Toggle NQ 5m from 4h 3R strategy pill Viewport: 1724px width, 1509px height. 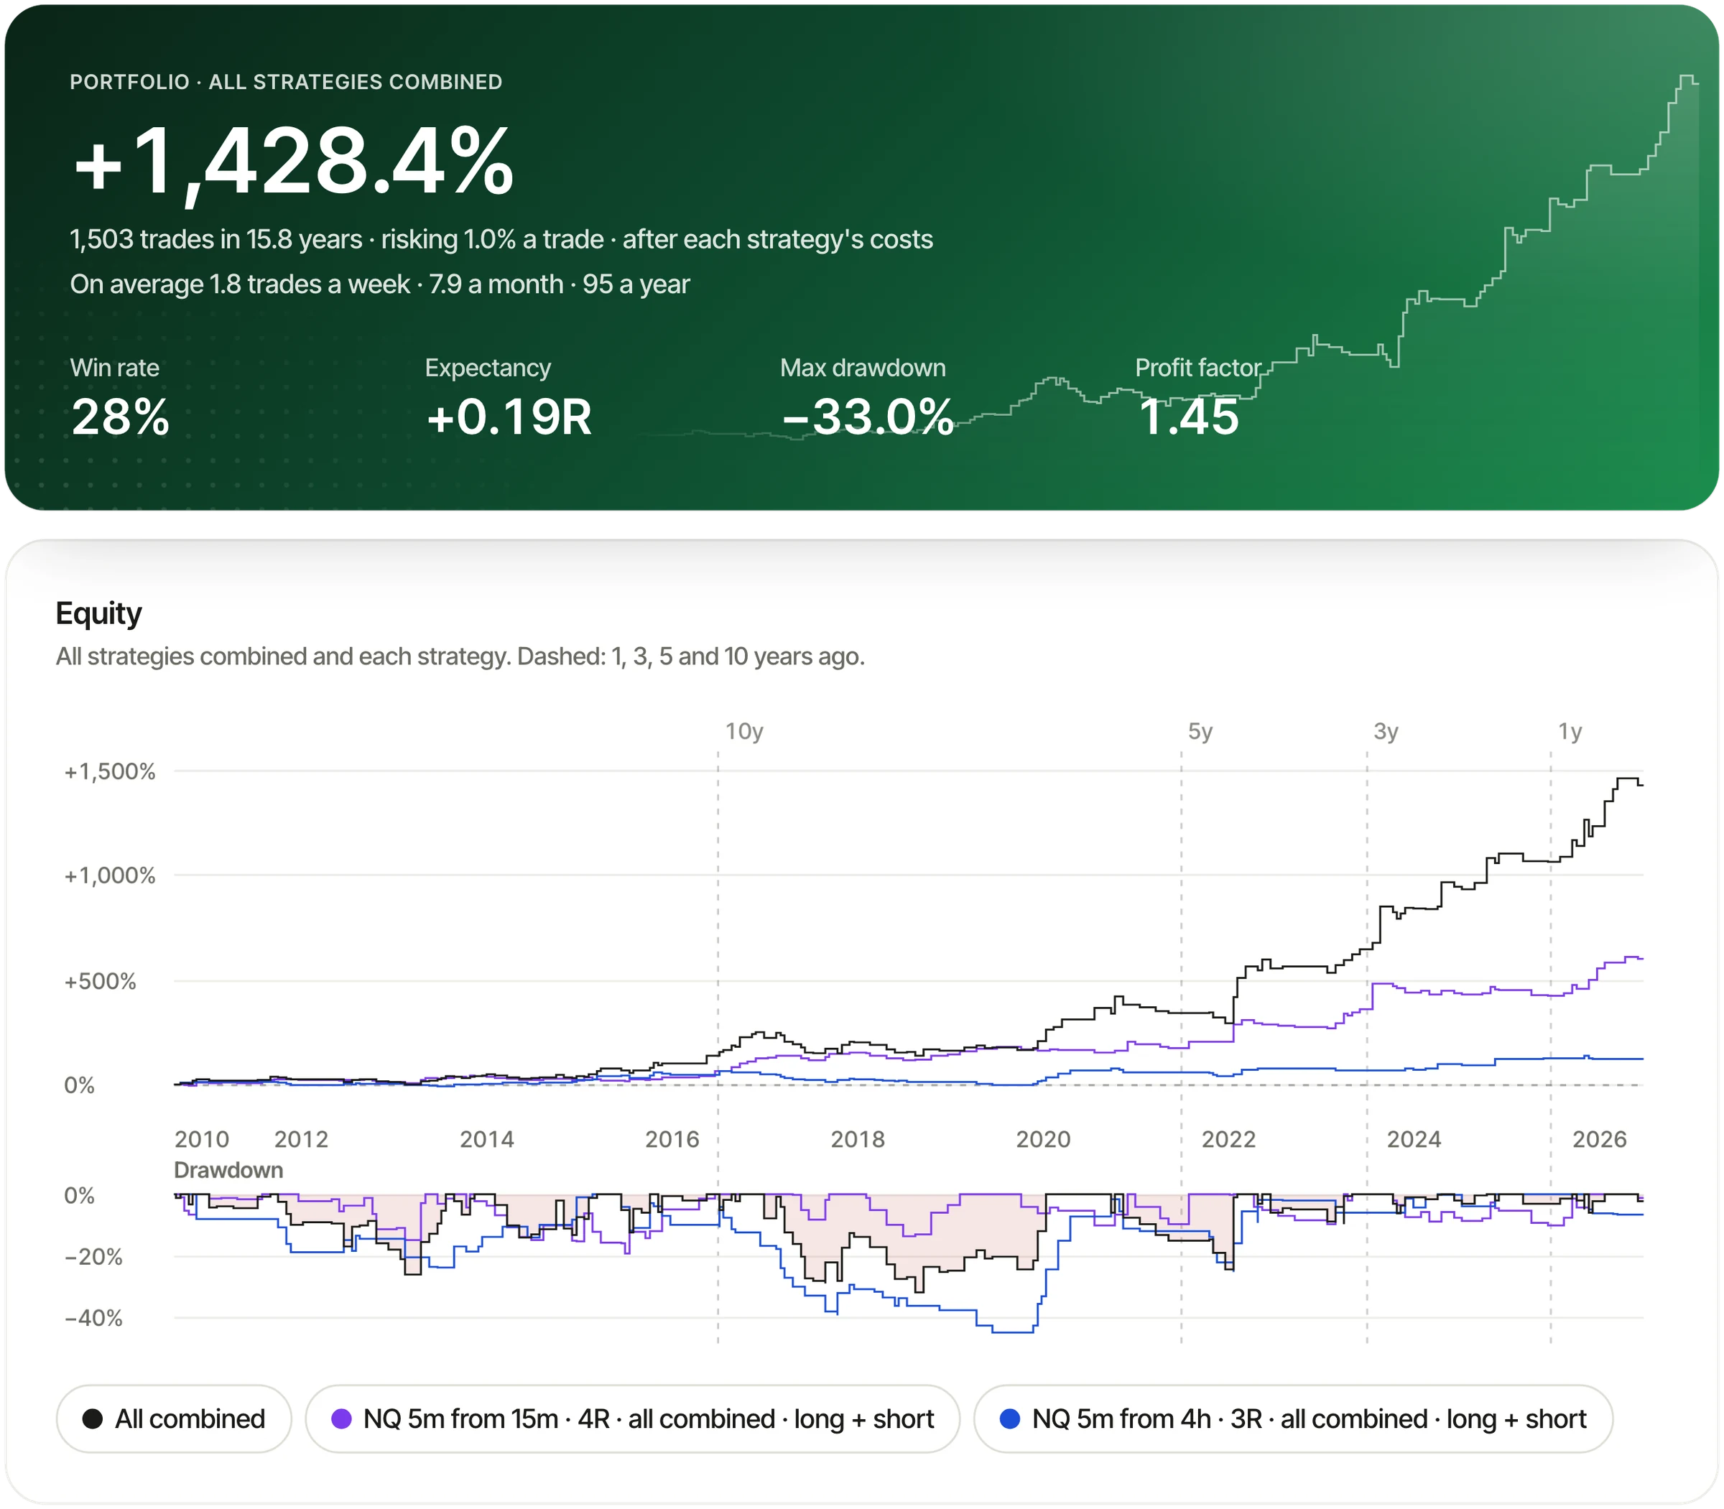(1293, 1419)
